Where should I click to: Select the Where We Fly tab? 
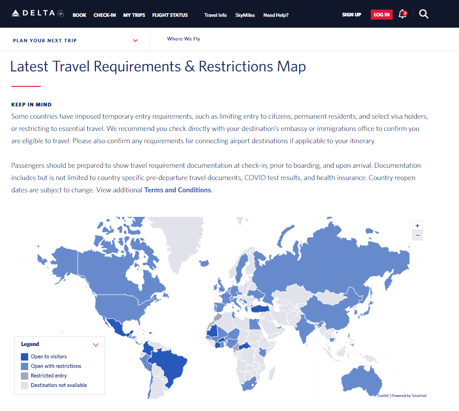click(183, 39)
